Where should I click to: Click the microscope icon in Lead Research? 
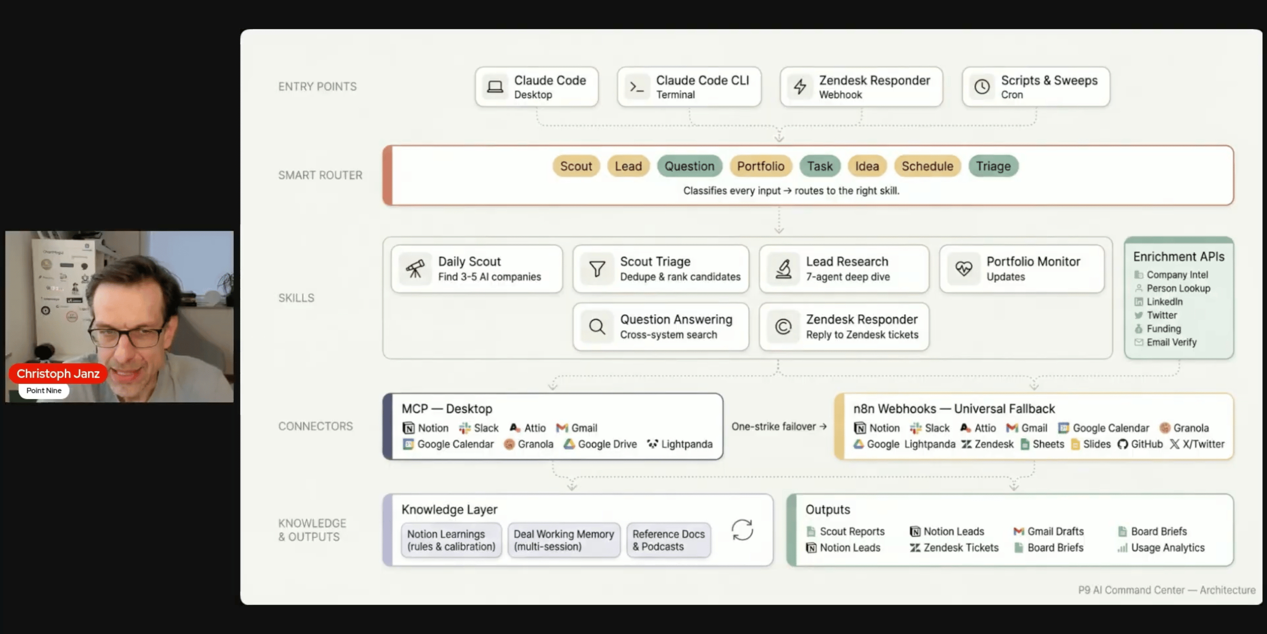[x=783, y=269]
